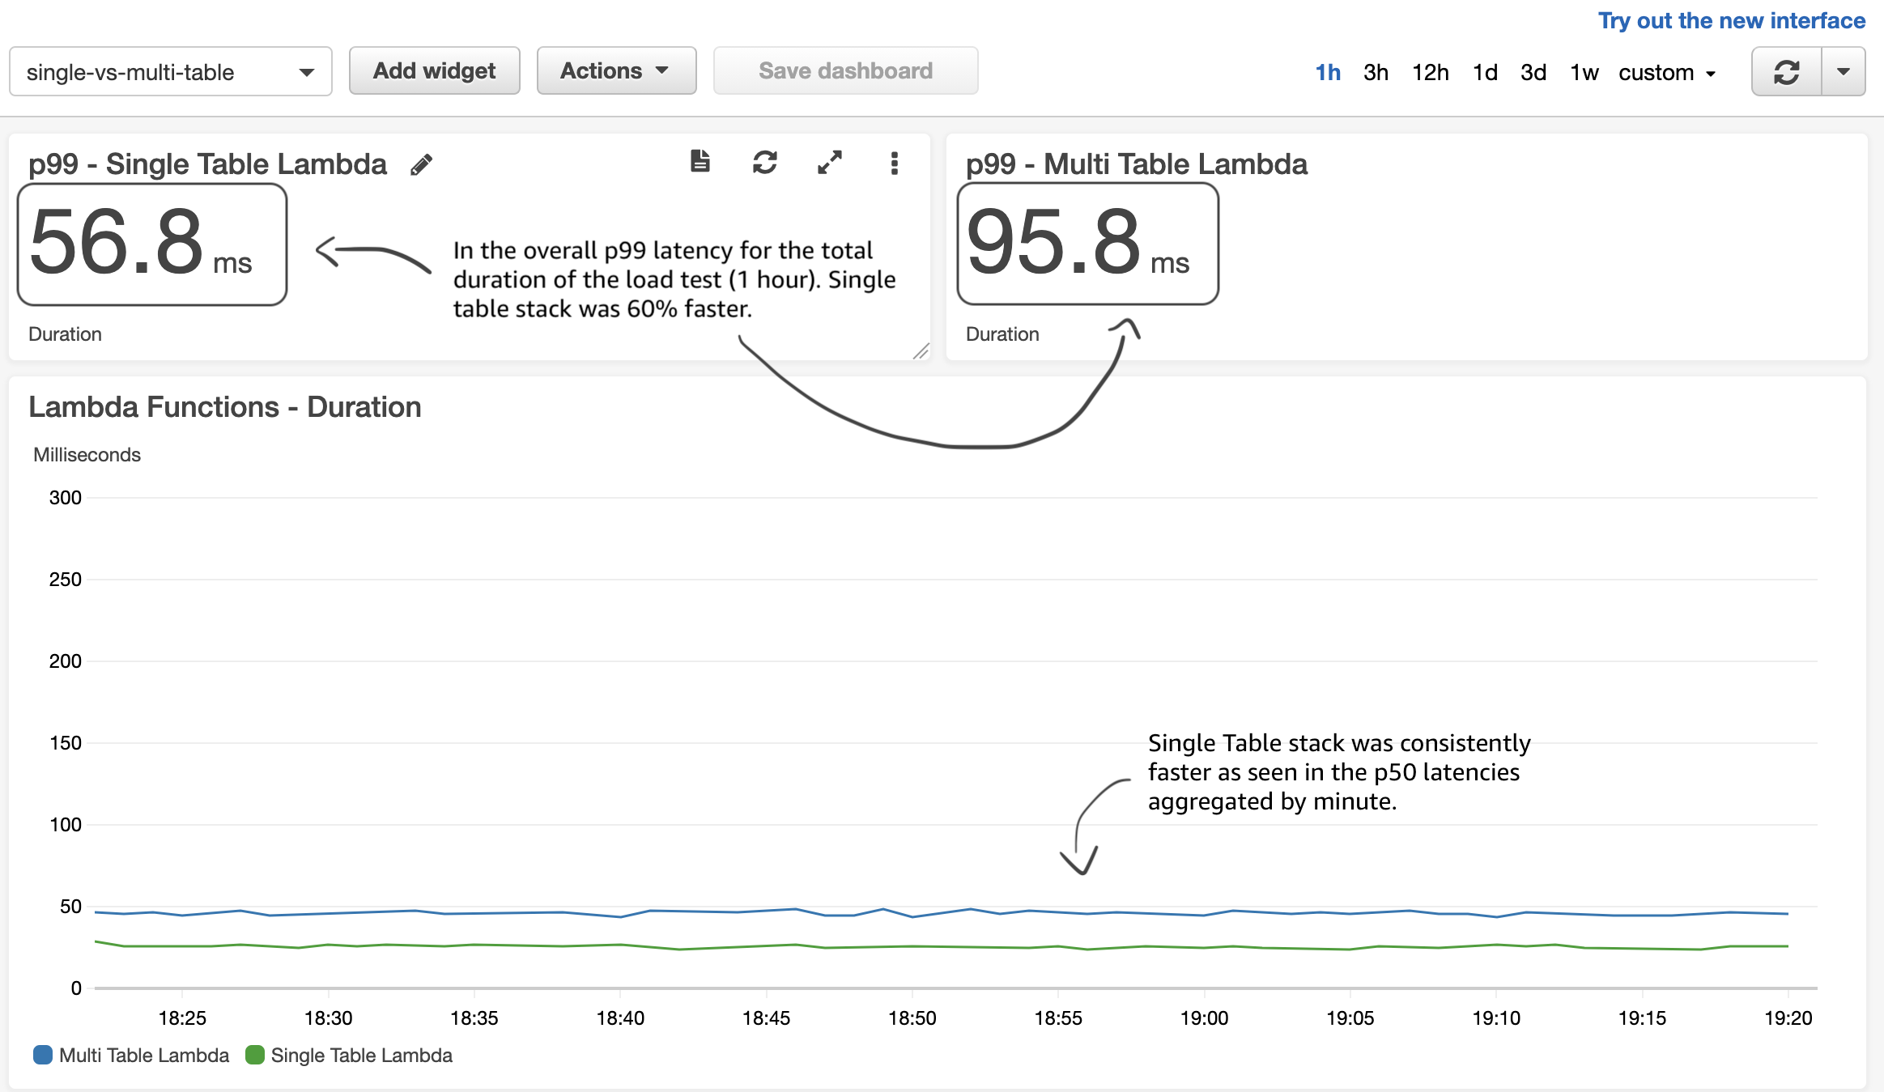Image resolution: width=1884 pixels, height=1092 pixels.
Task: Click the p99 - Multi Table Lambda title
Action: click(x=1137, y=164)
